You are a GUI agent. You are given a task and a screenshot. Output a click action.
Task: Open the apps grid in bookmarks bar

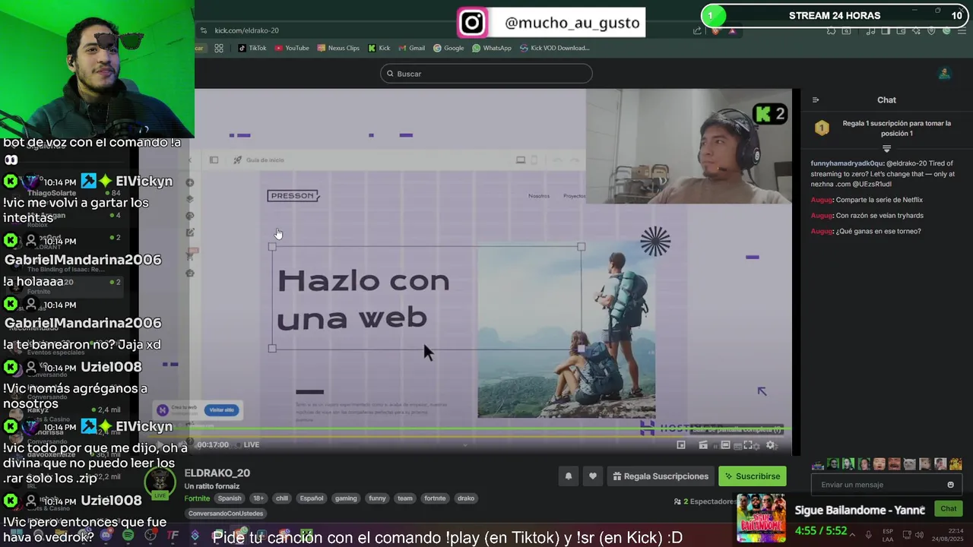[219, 48]
